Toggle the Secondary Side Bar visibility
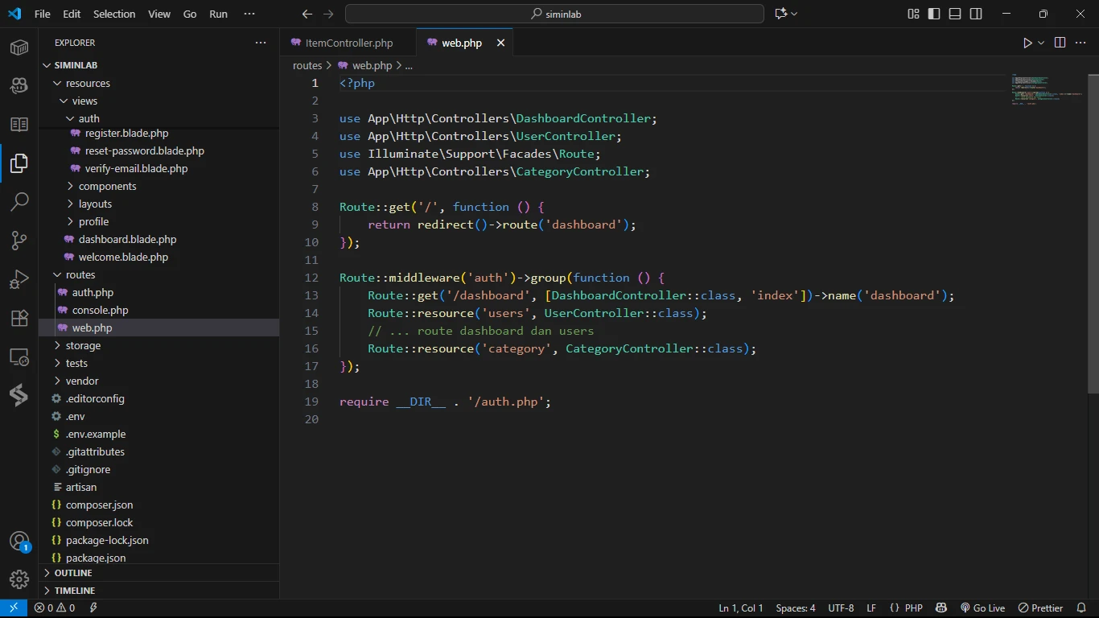The image size is (1099, 618). (976, 14)
